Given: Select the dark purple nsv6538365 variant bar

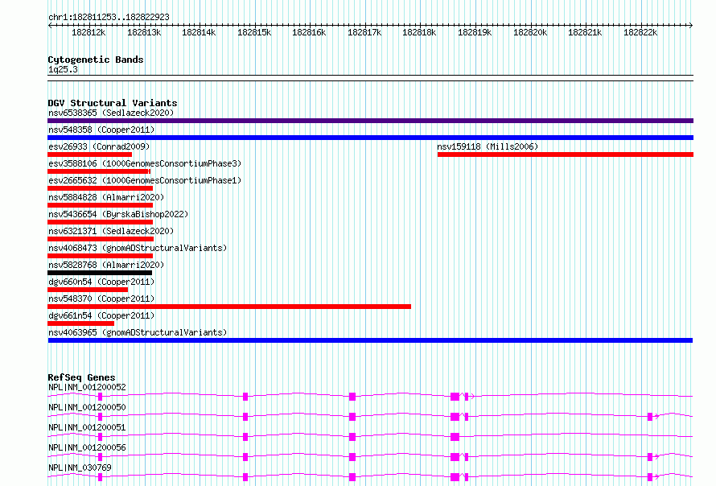Looking at the screenshot, I should [370, 121].
